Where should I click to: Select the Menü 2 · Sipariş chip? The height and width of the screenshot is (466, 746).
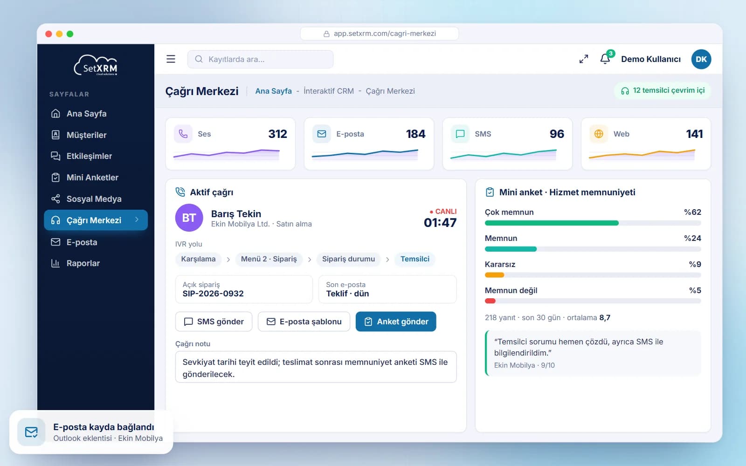pos(269,259)
